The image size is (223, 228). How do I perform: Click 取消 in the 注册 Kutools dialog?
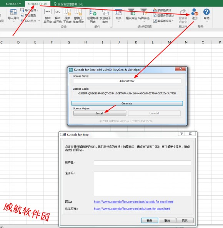pyautogui.click(x=167, y=220)
